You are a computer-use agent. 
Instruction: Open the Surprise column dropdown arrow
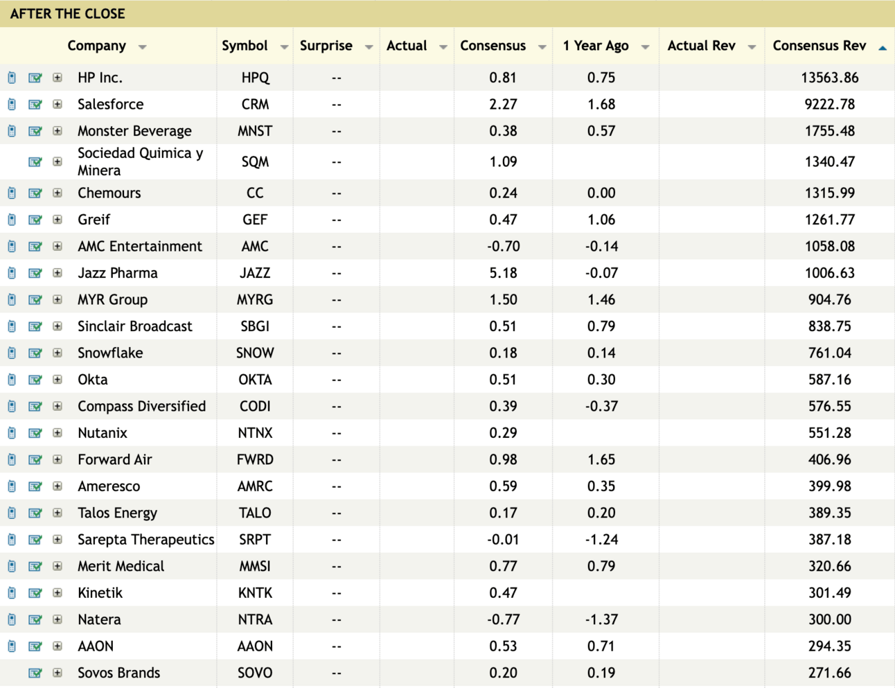click(x=369, y=47)
